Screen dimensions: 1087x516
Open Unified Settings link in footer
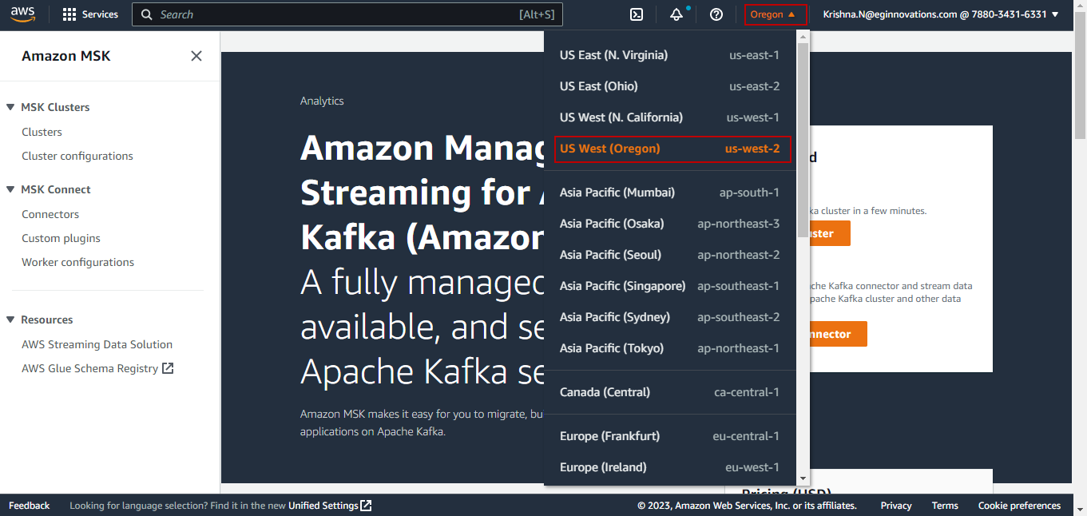[x=330, y=506]
